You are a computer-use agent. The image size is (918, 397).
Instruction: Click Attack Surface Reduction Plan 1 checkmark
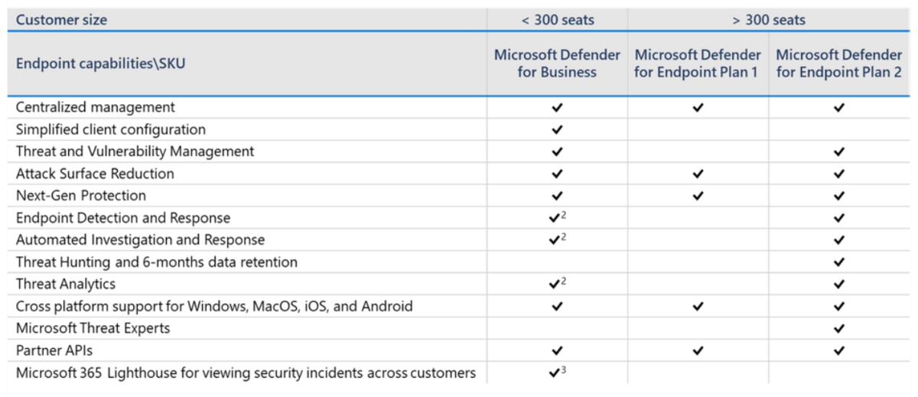click(698, 174)
